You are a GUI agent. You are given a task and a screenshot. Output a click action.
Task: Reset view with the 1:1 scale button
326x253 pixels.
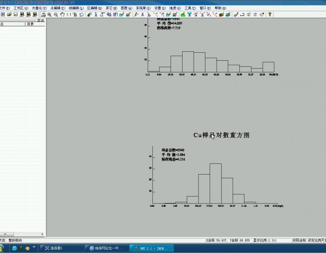click(69, 14)
